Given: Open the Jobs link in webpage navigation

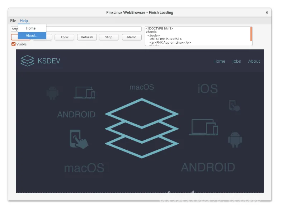Looking at the screenshot, I should coord(236,61).
